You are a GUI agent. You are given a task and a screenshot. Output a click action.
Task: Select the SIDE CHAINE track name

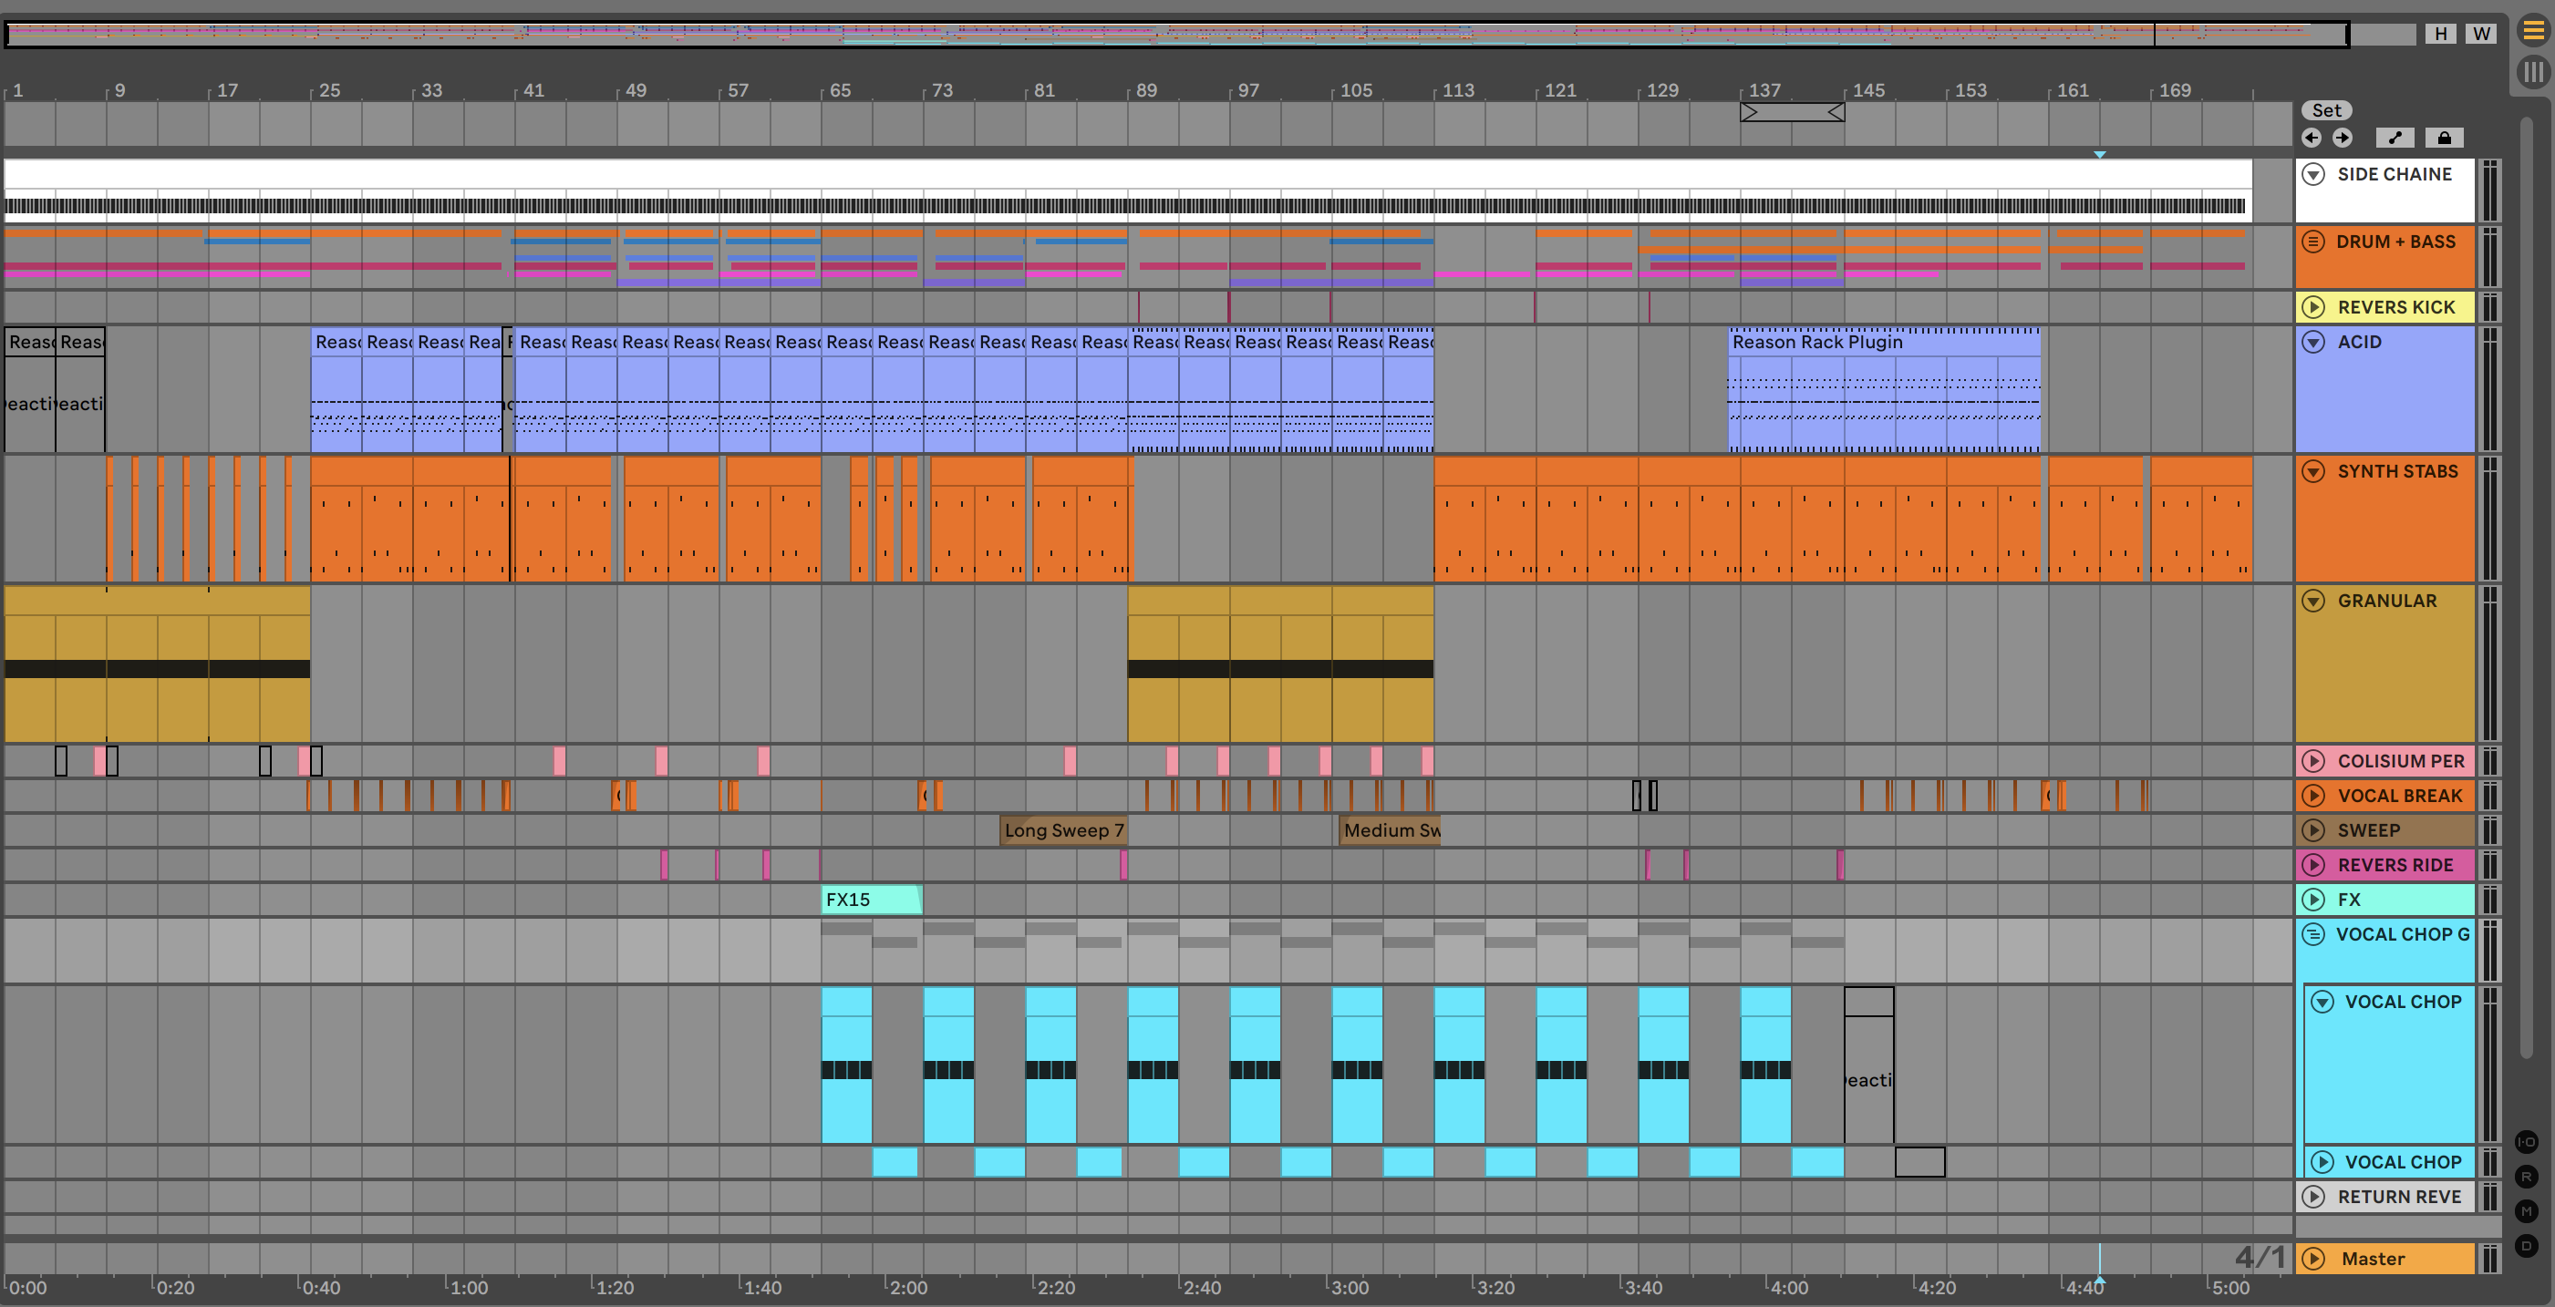[2394, 174]
